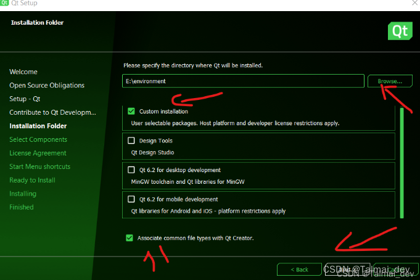The width and height of the screenshot is (420, 280).
Task: Click Start Menu shortcuts in sidebar
Action: coord(39,167)
